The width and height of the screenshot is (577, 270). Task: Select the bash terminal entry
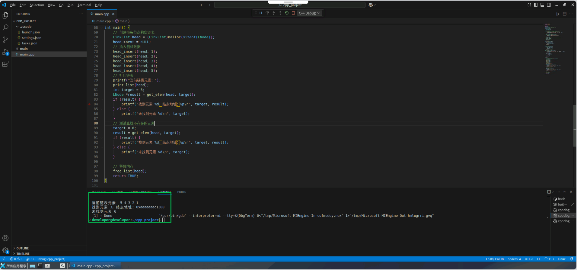coord(561,199)
